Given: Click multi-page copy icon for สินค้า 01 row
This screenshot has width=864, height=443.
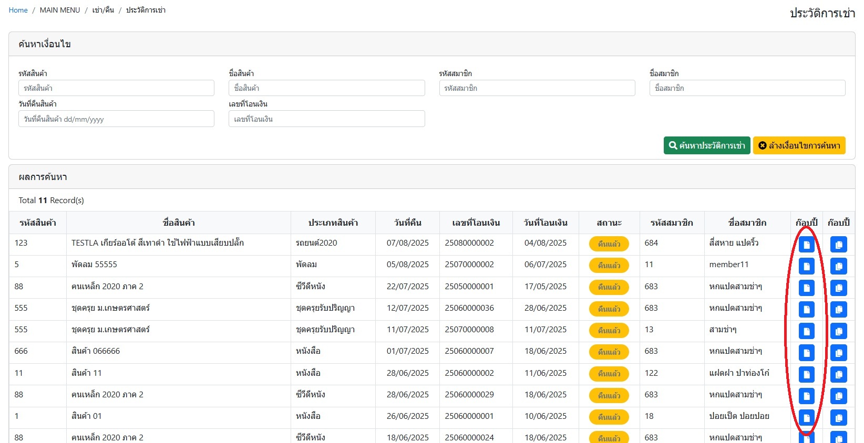Looking at the screenshot, I should click(x=838, y=418).
